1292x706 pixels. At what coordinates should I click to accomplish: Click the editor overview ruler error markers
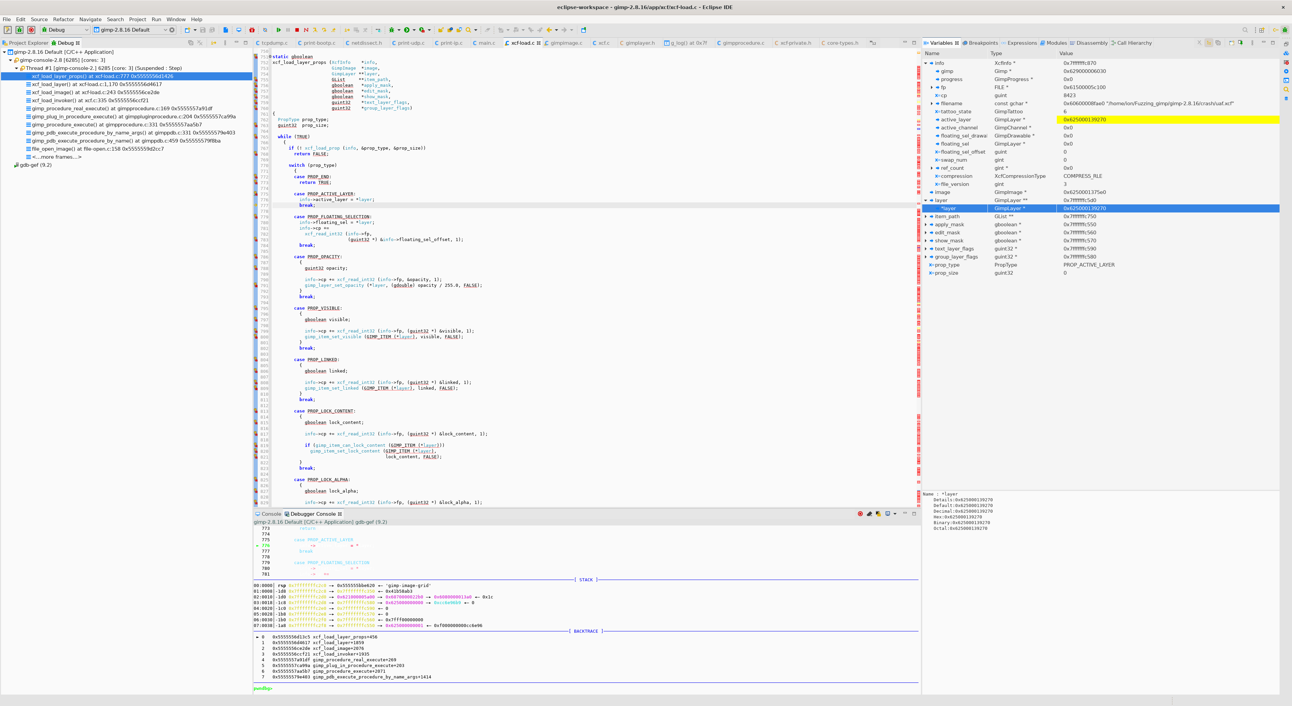pyautogui.click(x=918, y=279)
